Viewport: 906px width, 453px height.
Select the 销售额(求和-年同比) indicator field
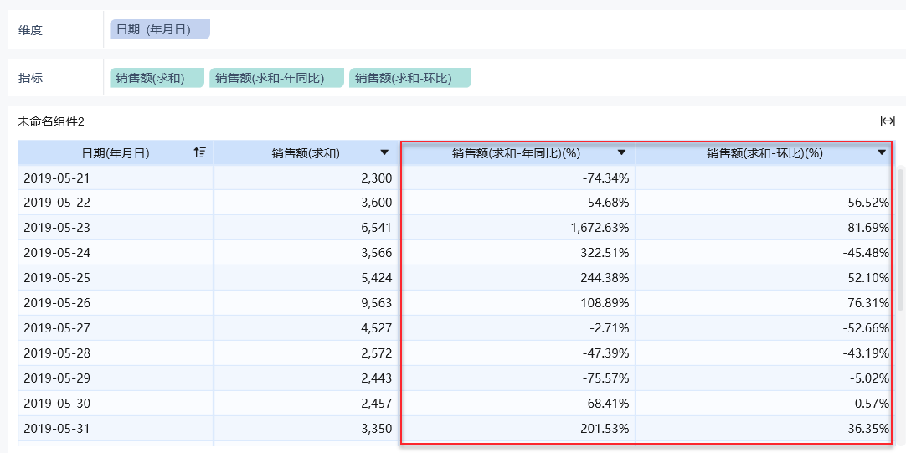(276, 78)
